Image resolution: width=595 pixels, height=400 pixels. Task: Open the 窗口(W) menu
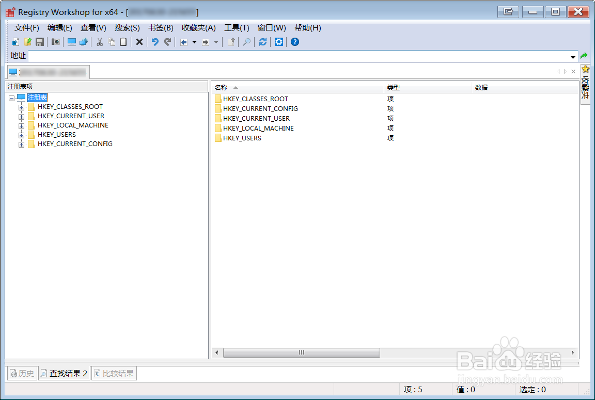272,28
